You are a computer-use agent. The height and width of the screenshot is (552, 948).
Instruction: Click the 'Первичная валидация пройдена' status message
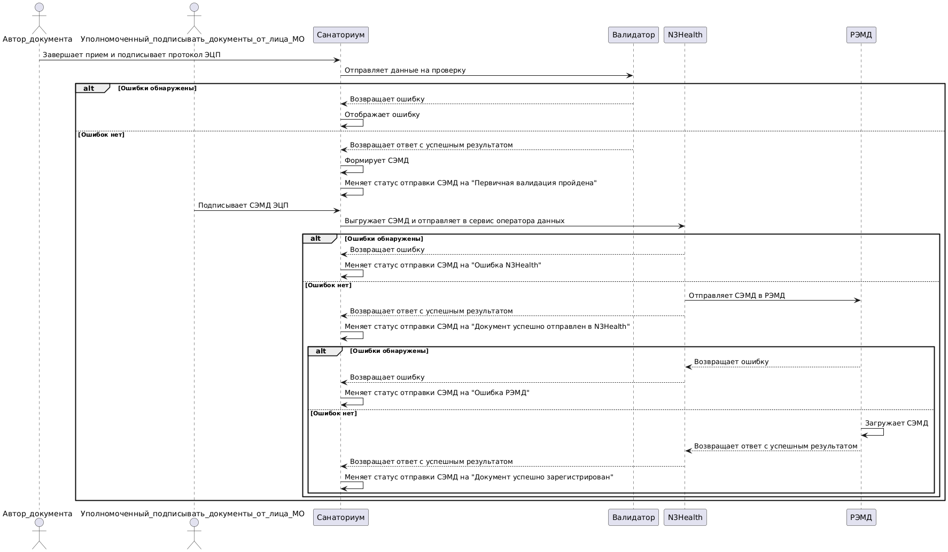[x=470, y=183]
